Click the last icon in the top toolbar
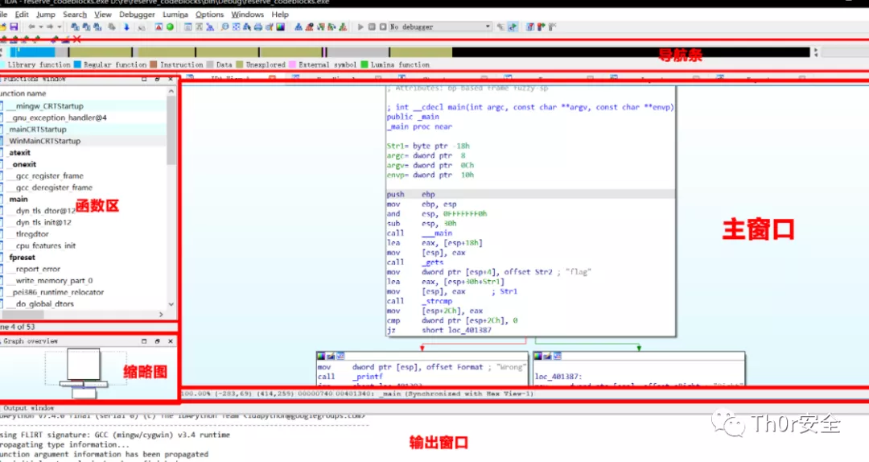This screenshot has height=462, width=869. (552, 27)
